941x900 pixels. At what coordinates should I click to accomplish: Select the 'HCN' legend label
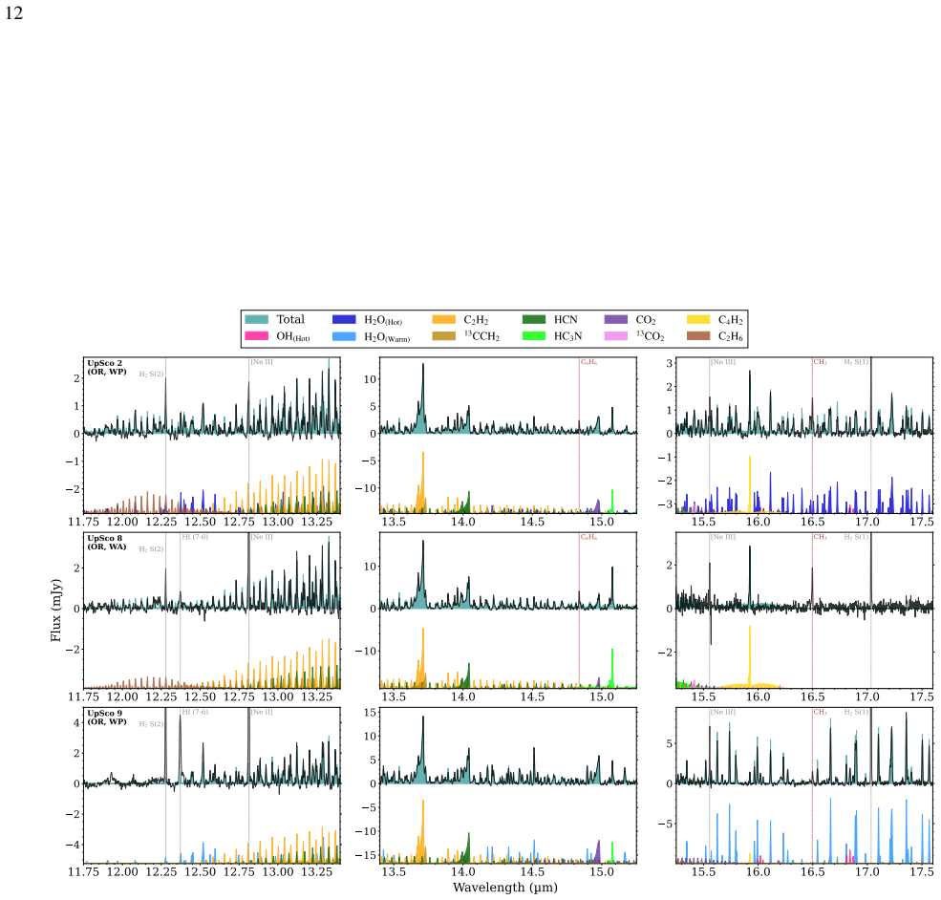566,320
